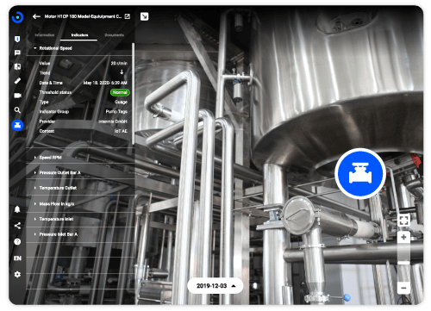This screenshot has height=311, width=431.
Task: Select the measurement ruler tool
Action: [17, 81]
